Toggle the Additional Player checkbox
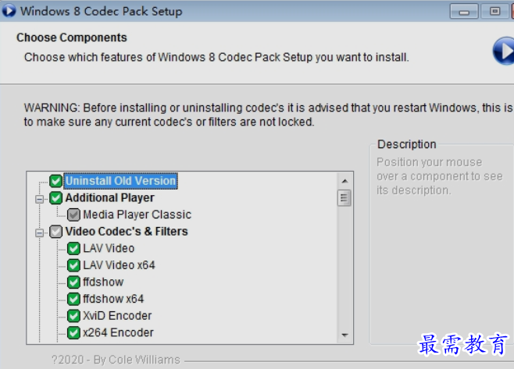Viewport: 514px width, 369px height. coord(55,197)
